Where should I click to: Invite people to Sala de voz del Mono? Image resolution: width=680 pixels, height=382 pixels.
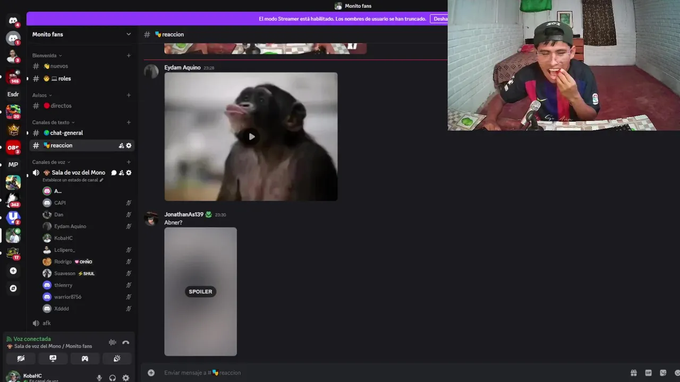point(121,172)
